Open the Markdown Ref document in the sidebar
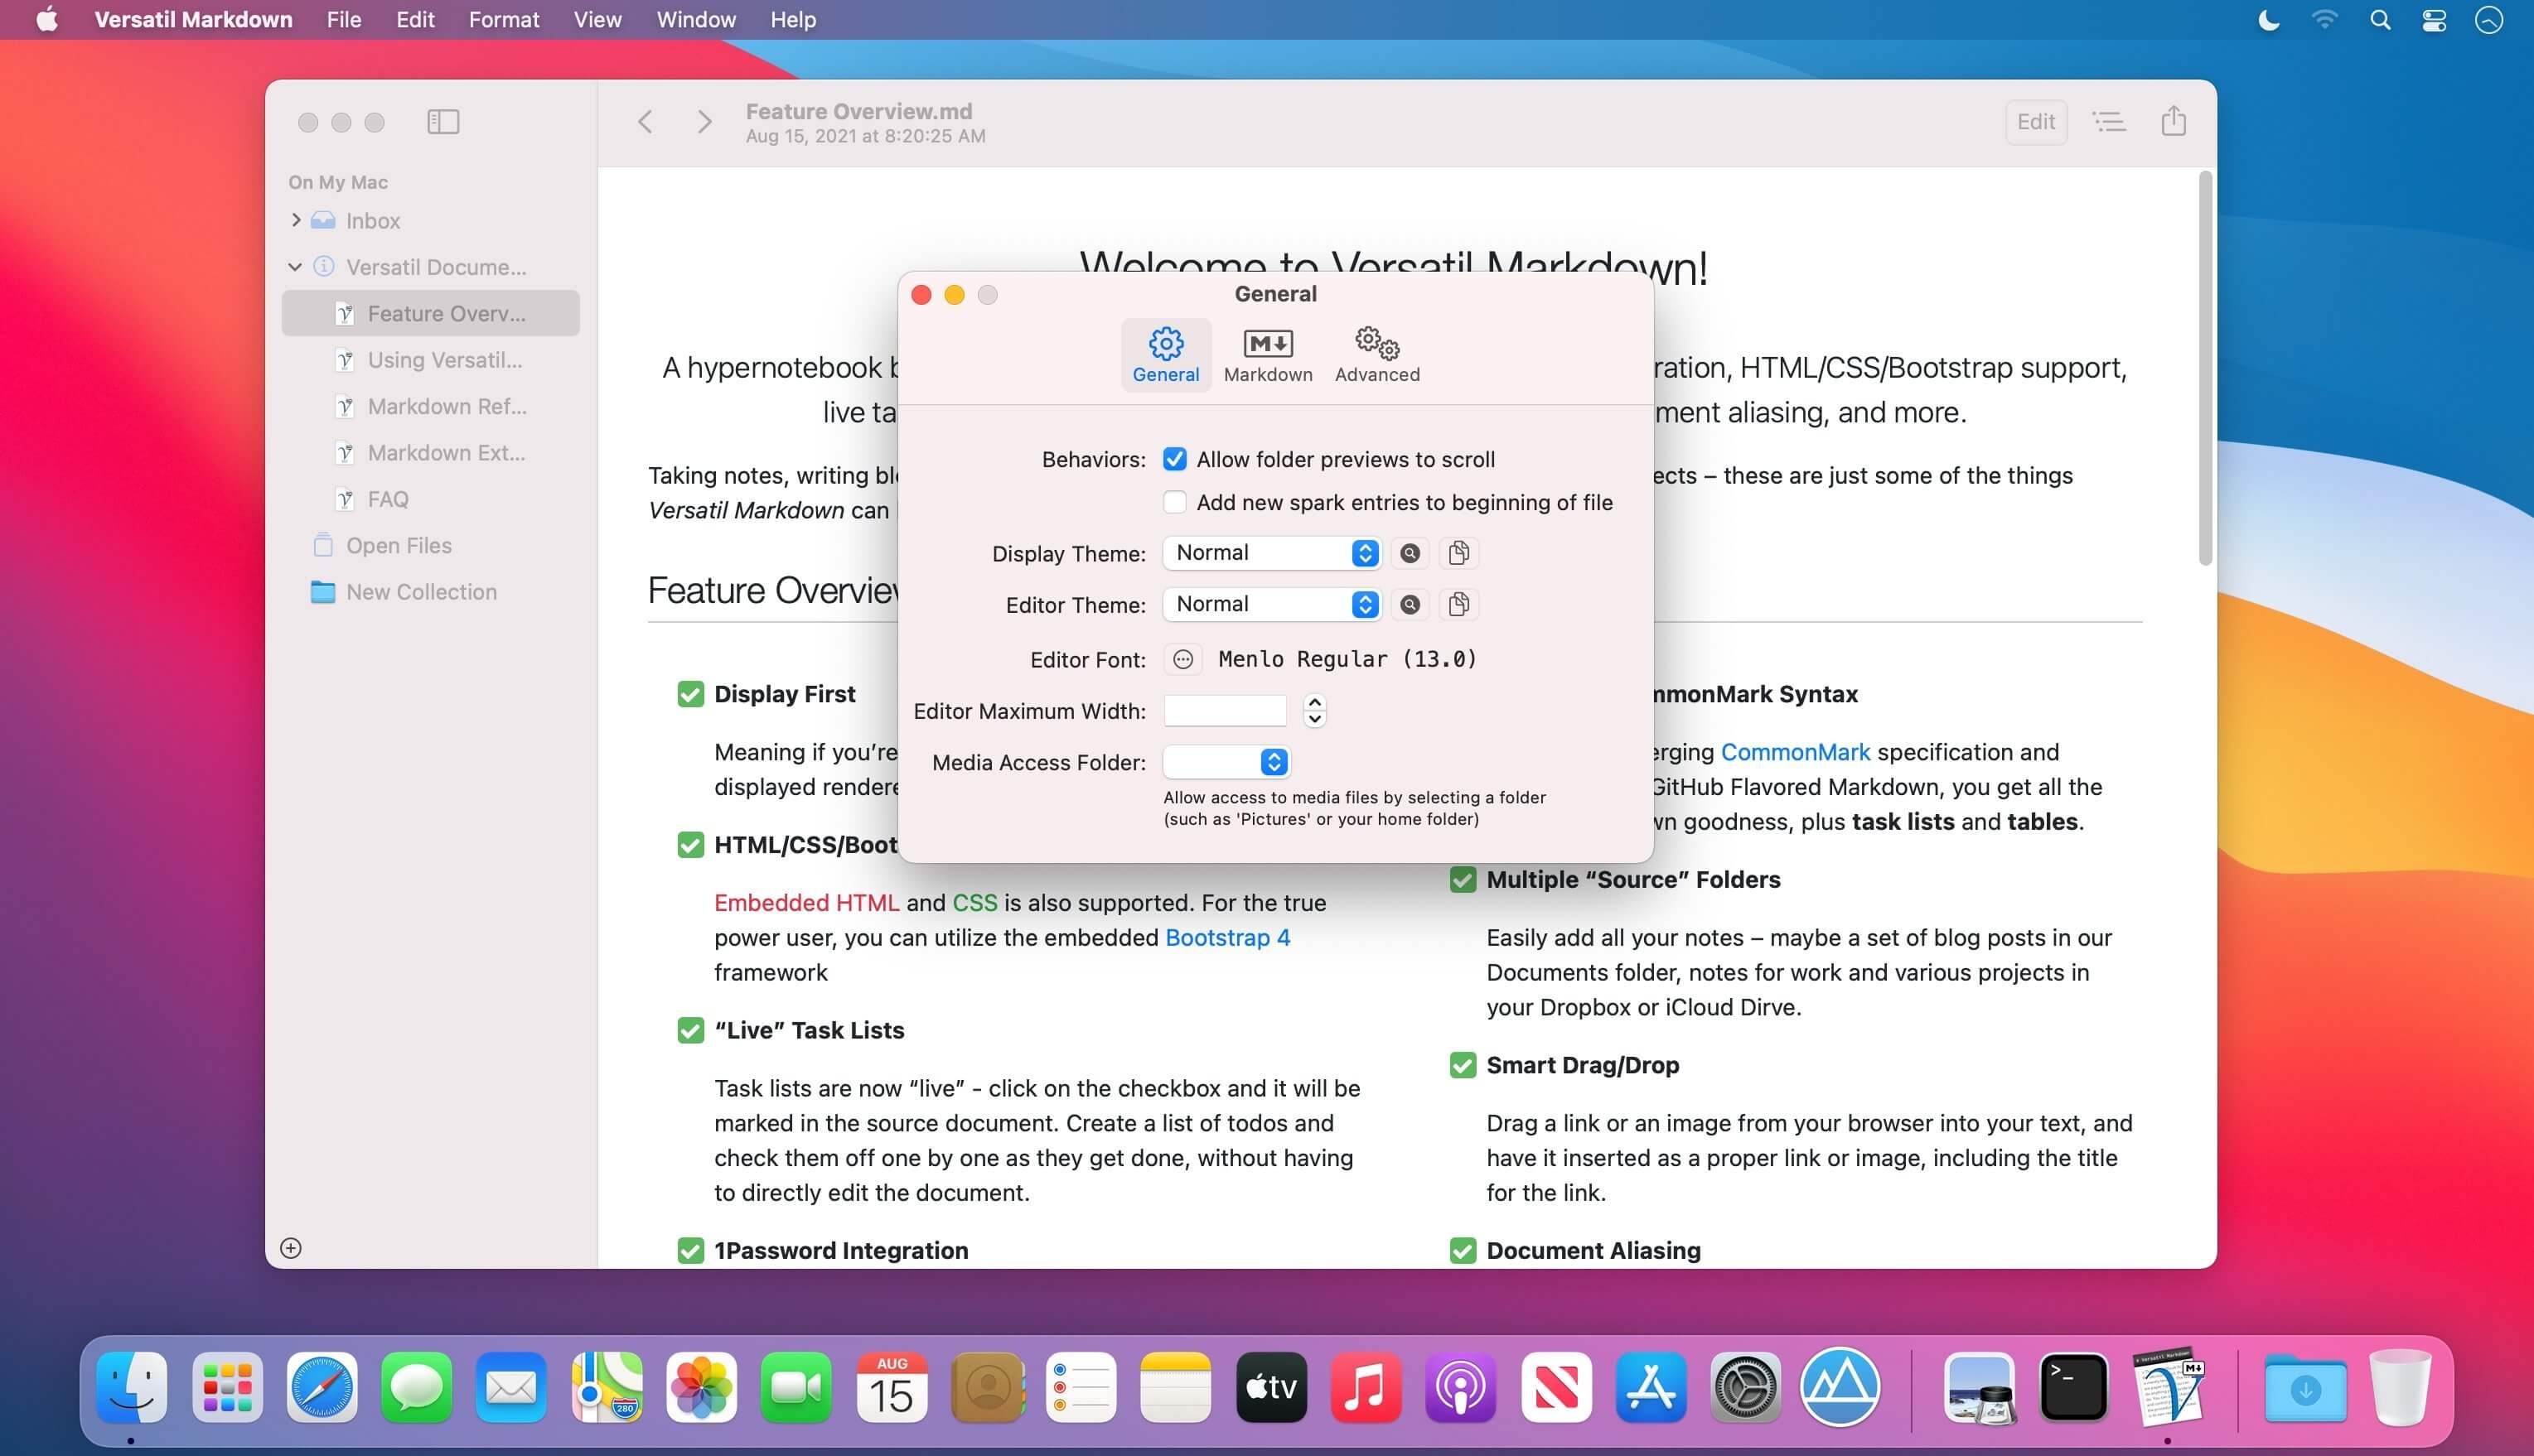 click(x=431, y=406)
